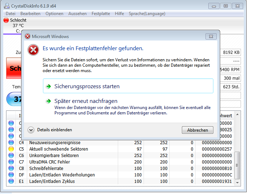Select Unkorrigierbare Sektoren row
Screen dimensions: 261x194
(120, 155)
